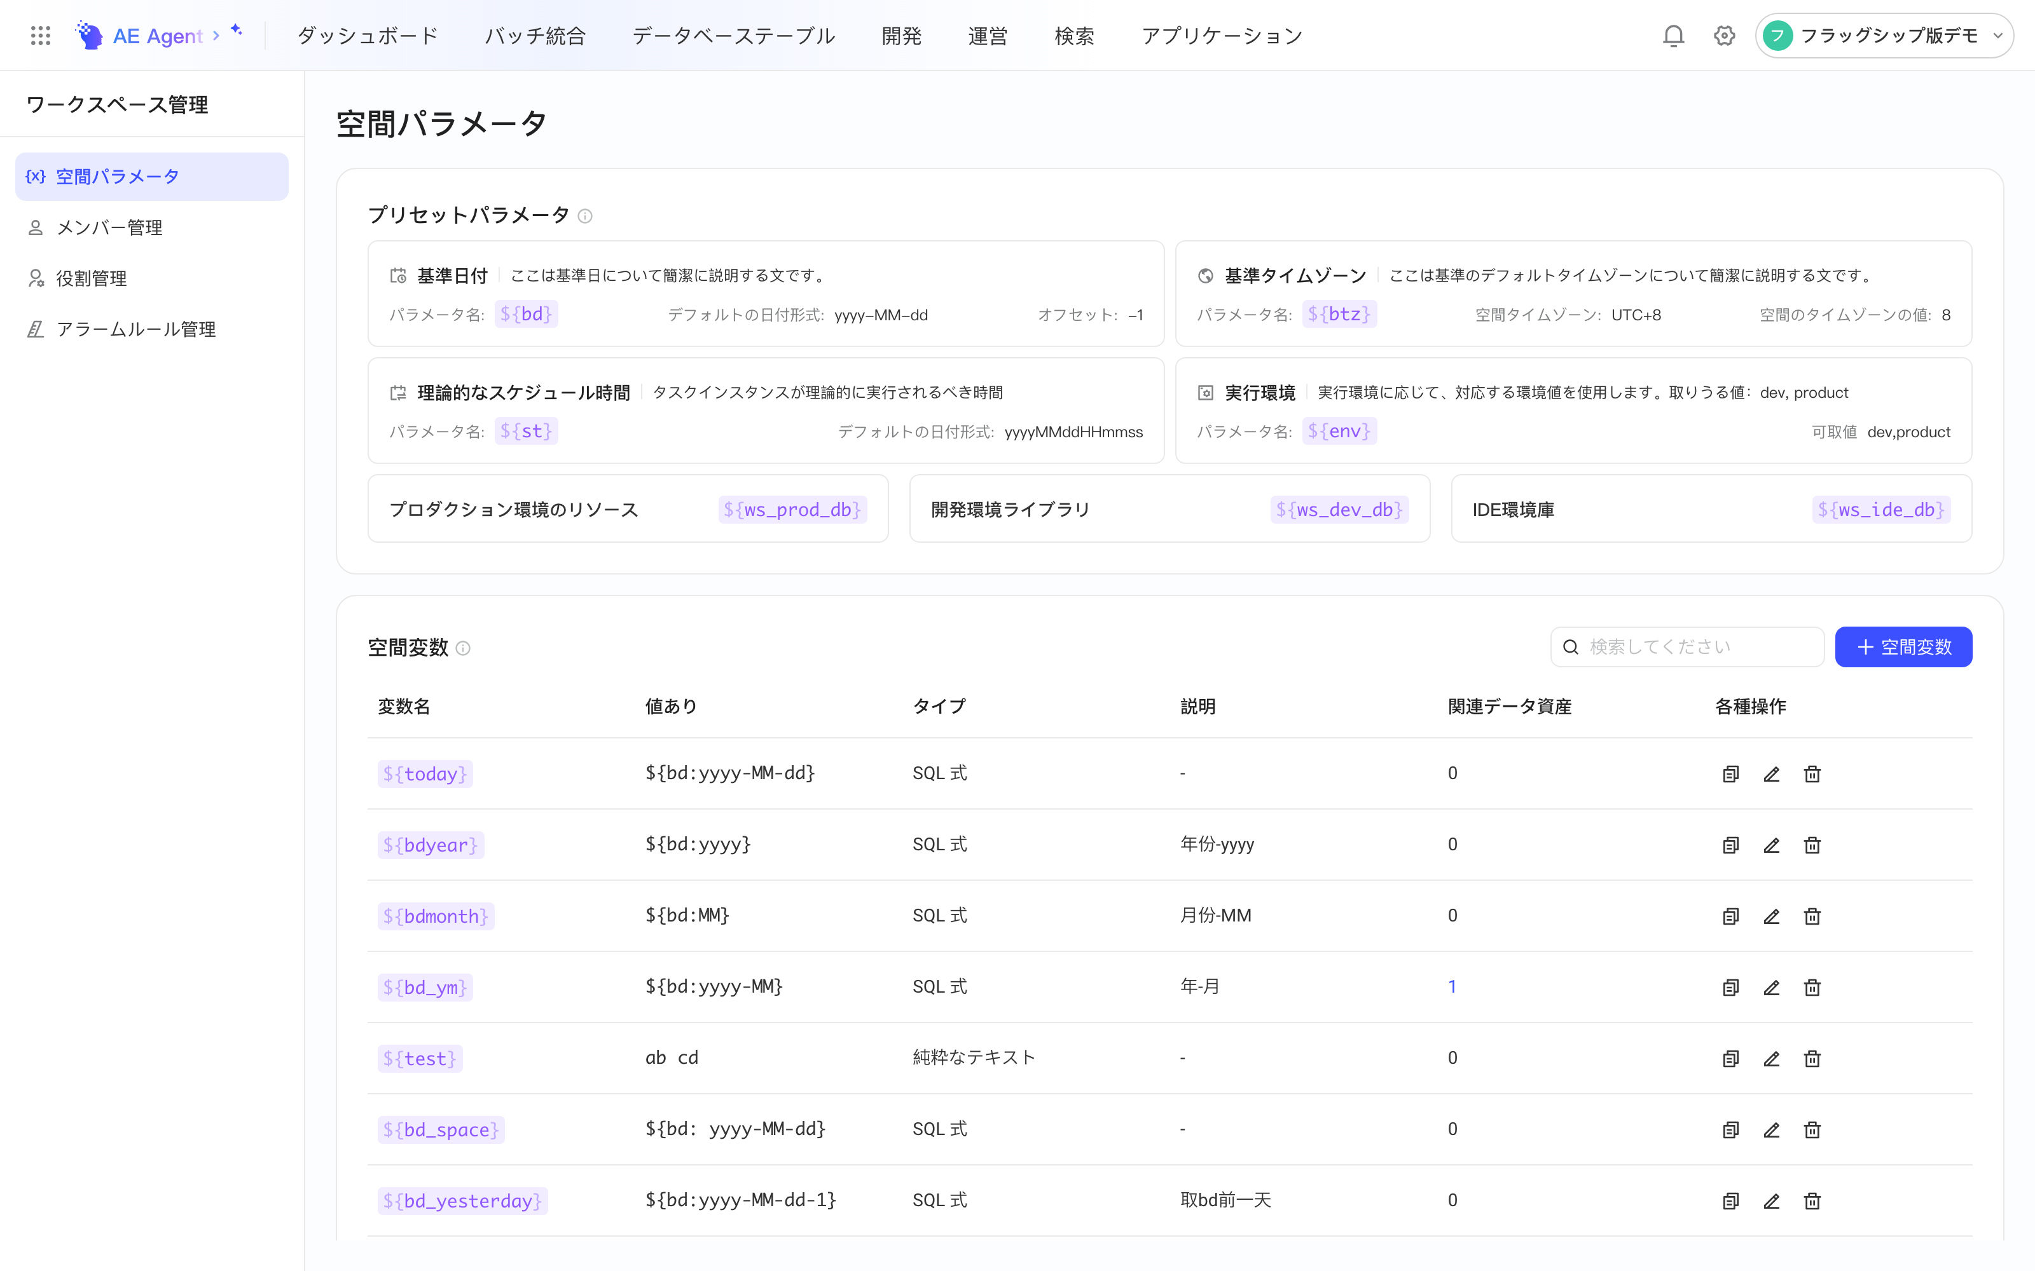This screenshot has height=1271, width=2035.
Task: Open the ダッシュボード menu
Action: 368,36
